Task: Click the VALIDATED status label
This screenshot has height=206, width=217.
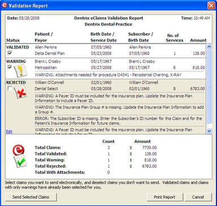Action: [x=18, y=47]
